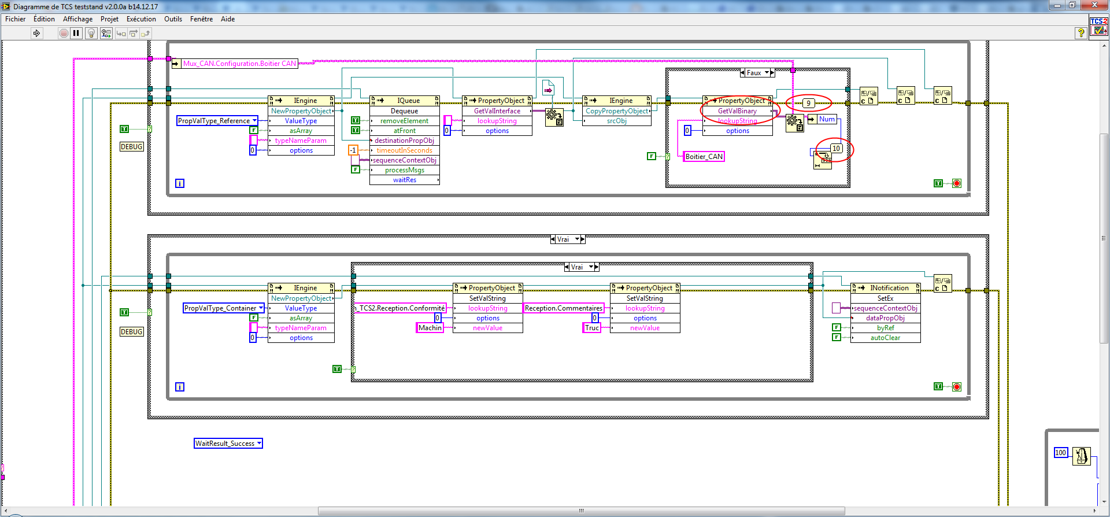This screenshot has width=1110, height=517.
Task: Toggle the False constant left of Boitier_CAN
Action: 652,156
